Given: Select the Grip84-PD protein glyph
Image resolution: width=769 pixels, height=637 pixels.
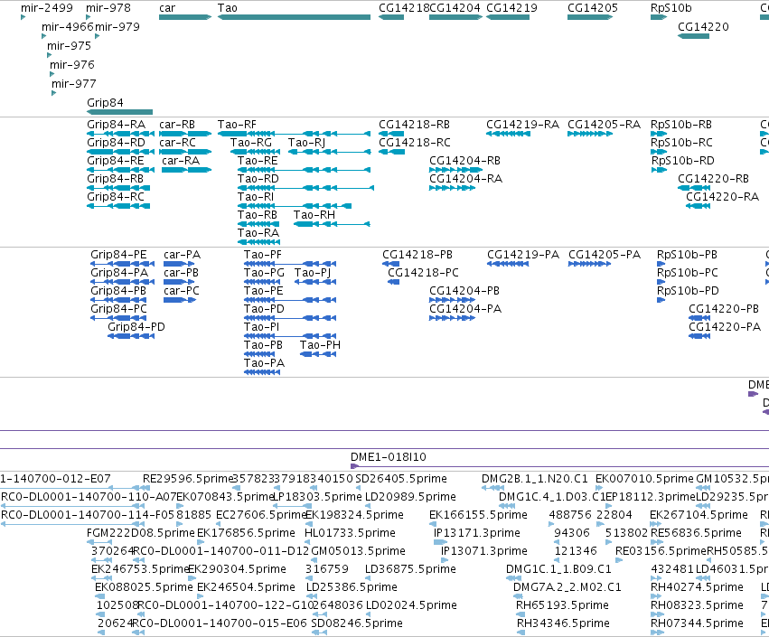Looking at the screenshot, I should 131,336.
